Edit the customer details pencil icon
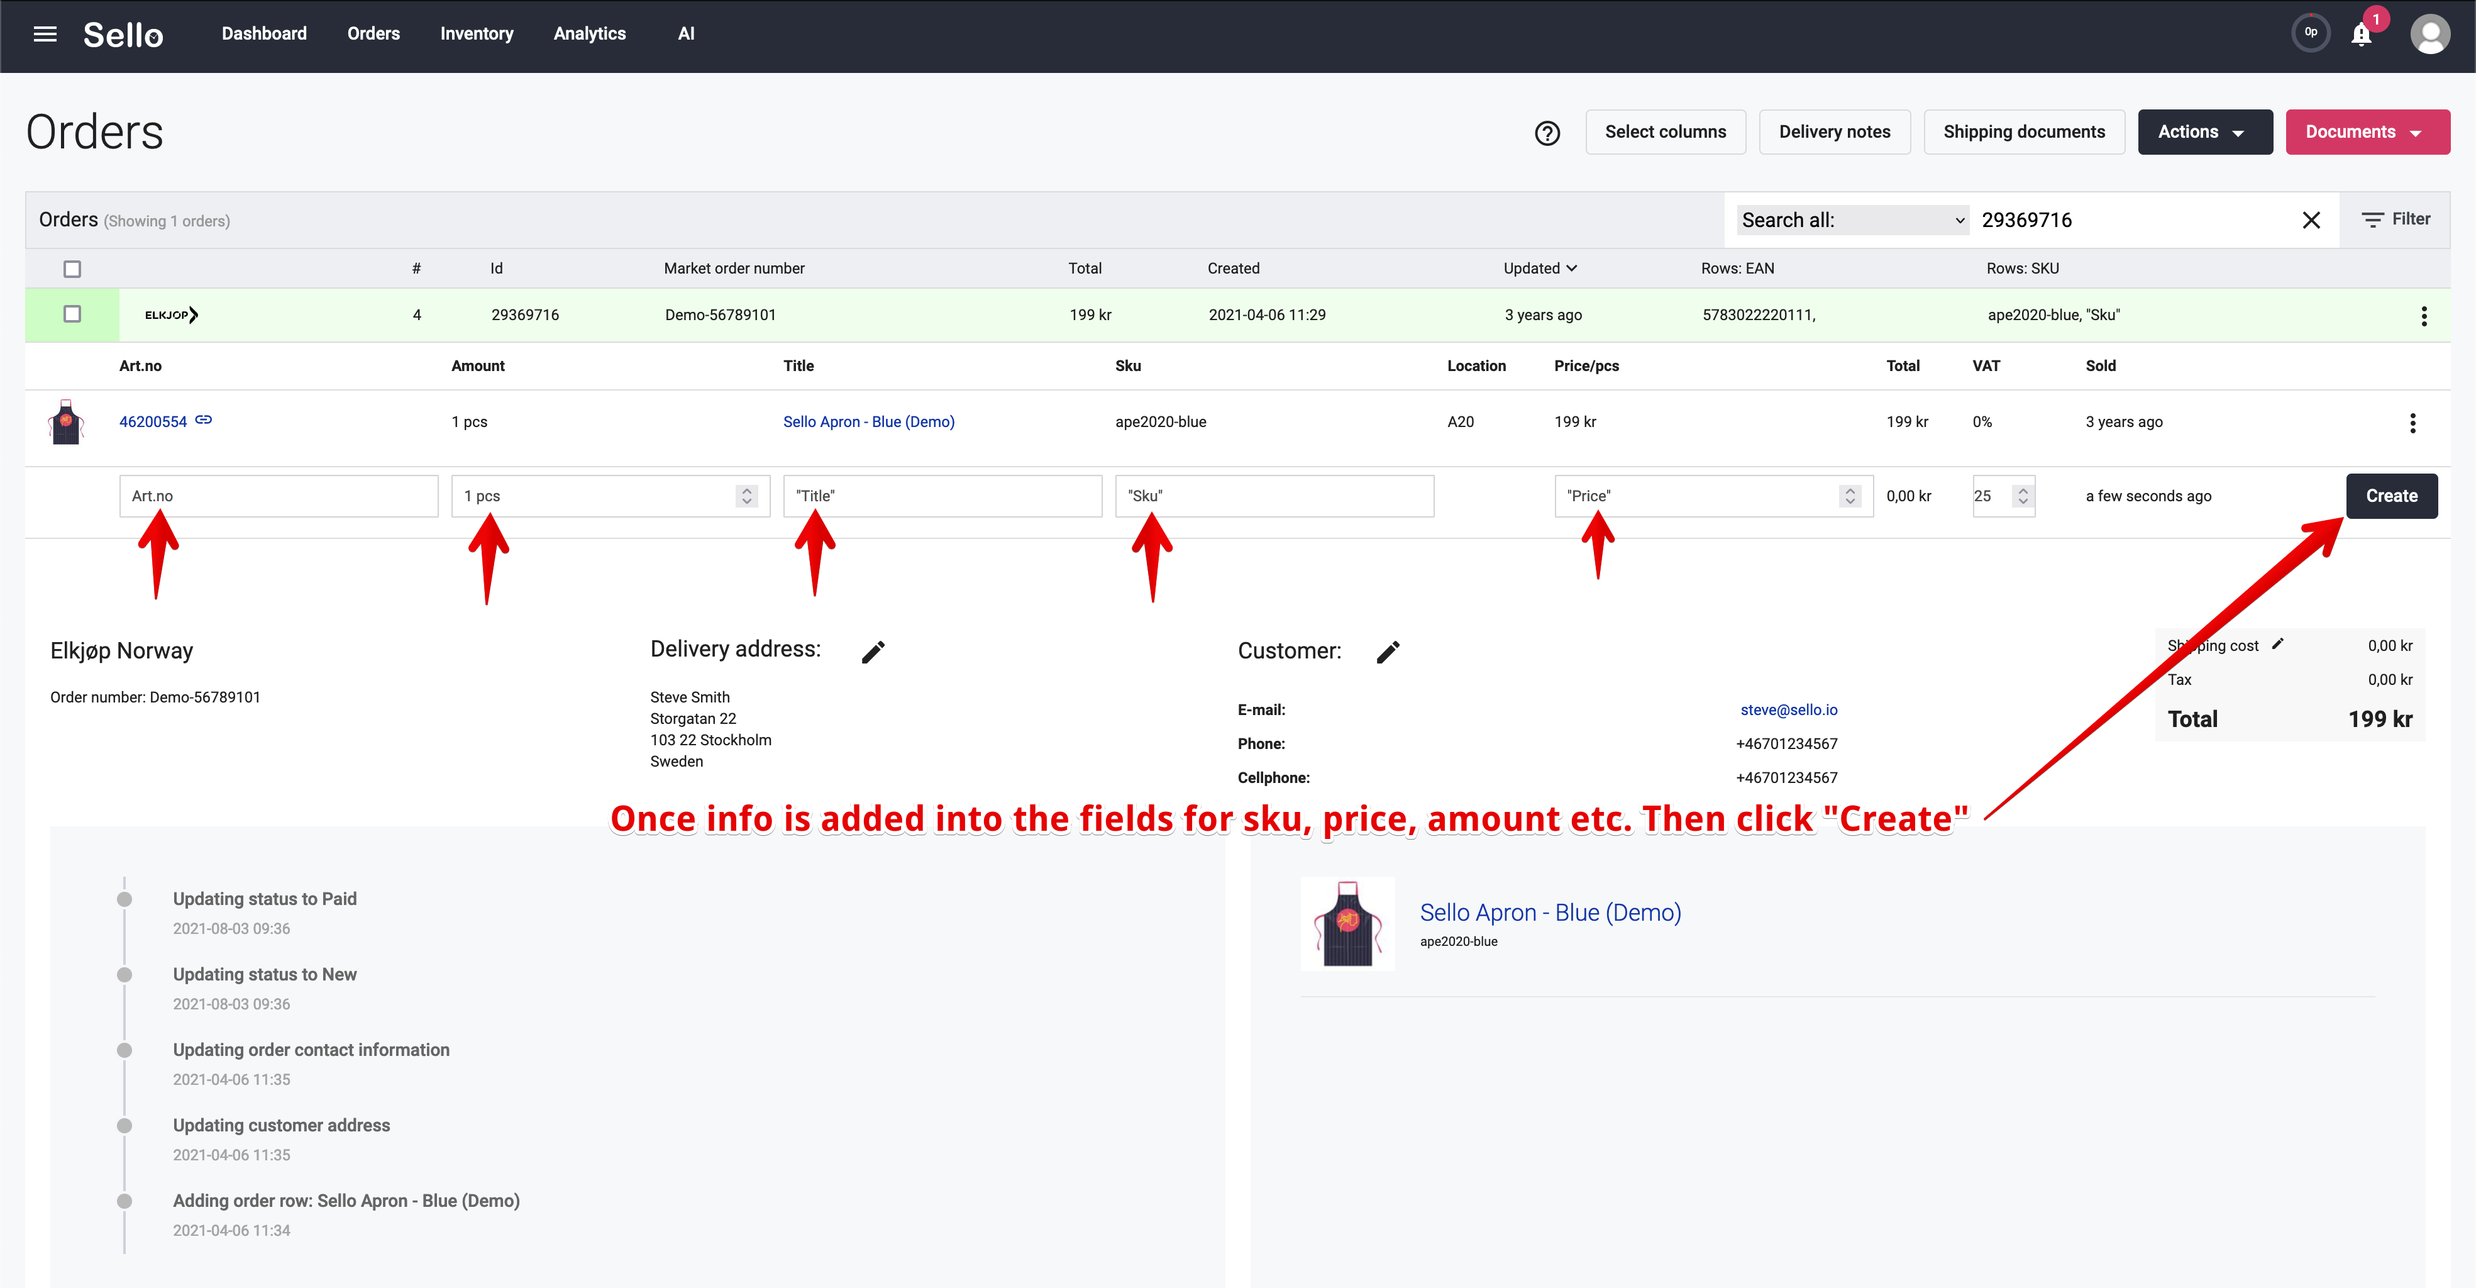This screenshot has height=1288, width=2476. pos(1388,652)
